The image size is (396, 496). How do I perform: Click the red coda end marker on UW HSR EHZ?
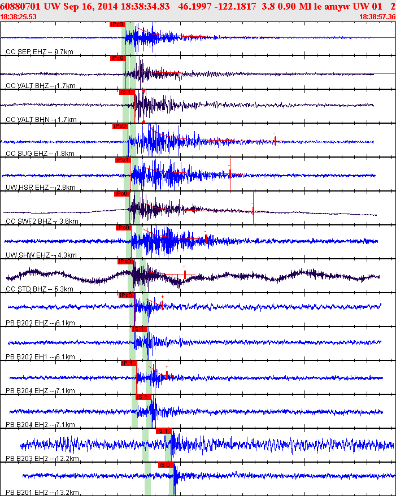[x=230, y=173]
